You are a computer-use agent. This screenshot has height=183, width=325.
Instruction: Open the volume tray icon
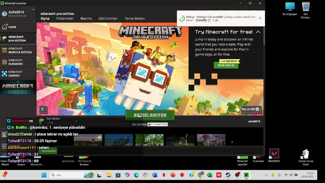pyautogui.click(x=291, y=175)
